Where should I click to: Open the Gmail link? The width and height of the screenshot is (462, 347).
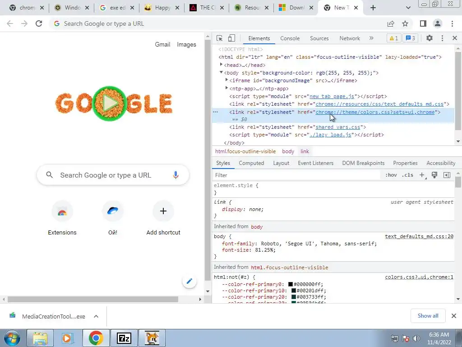[162, 45]
